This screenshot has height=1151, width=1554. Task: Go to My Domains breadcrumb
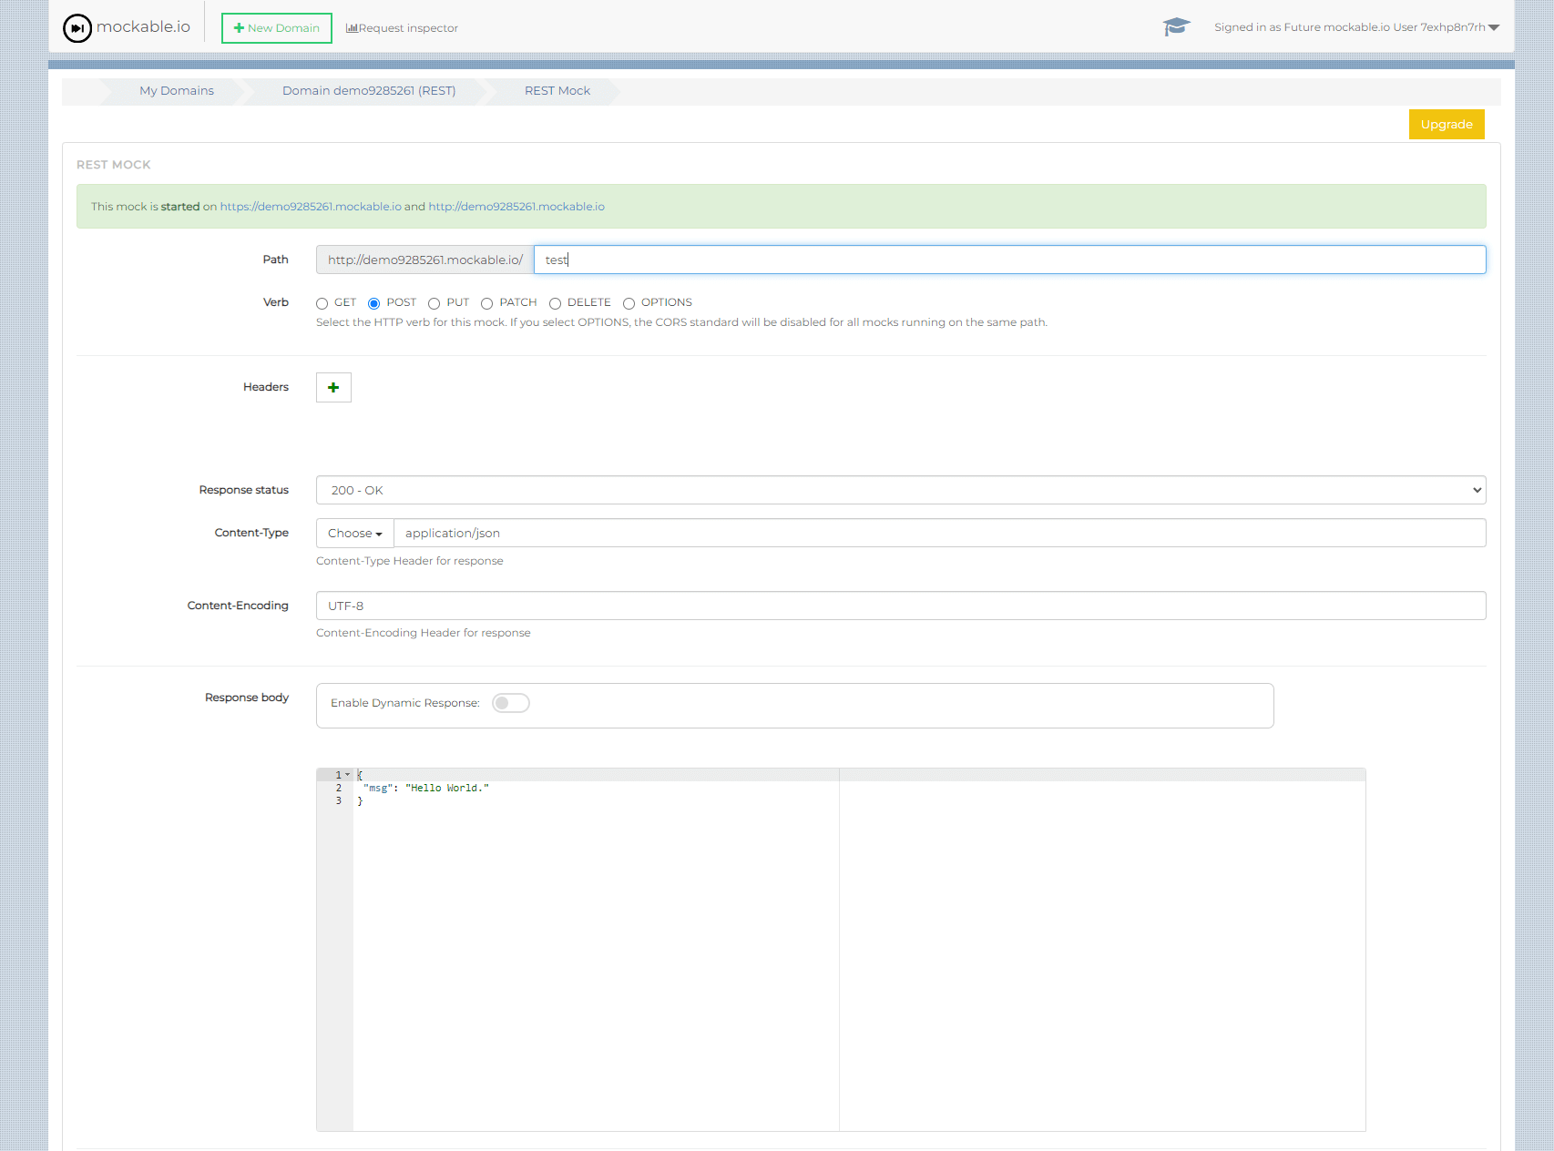click(177, 91)
